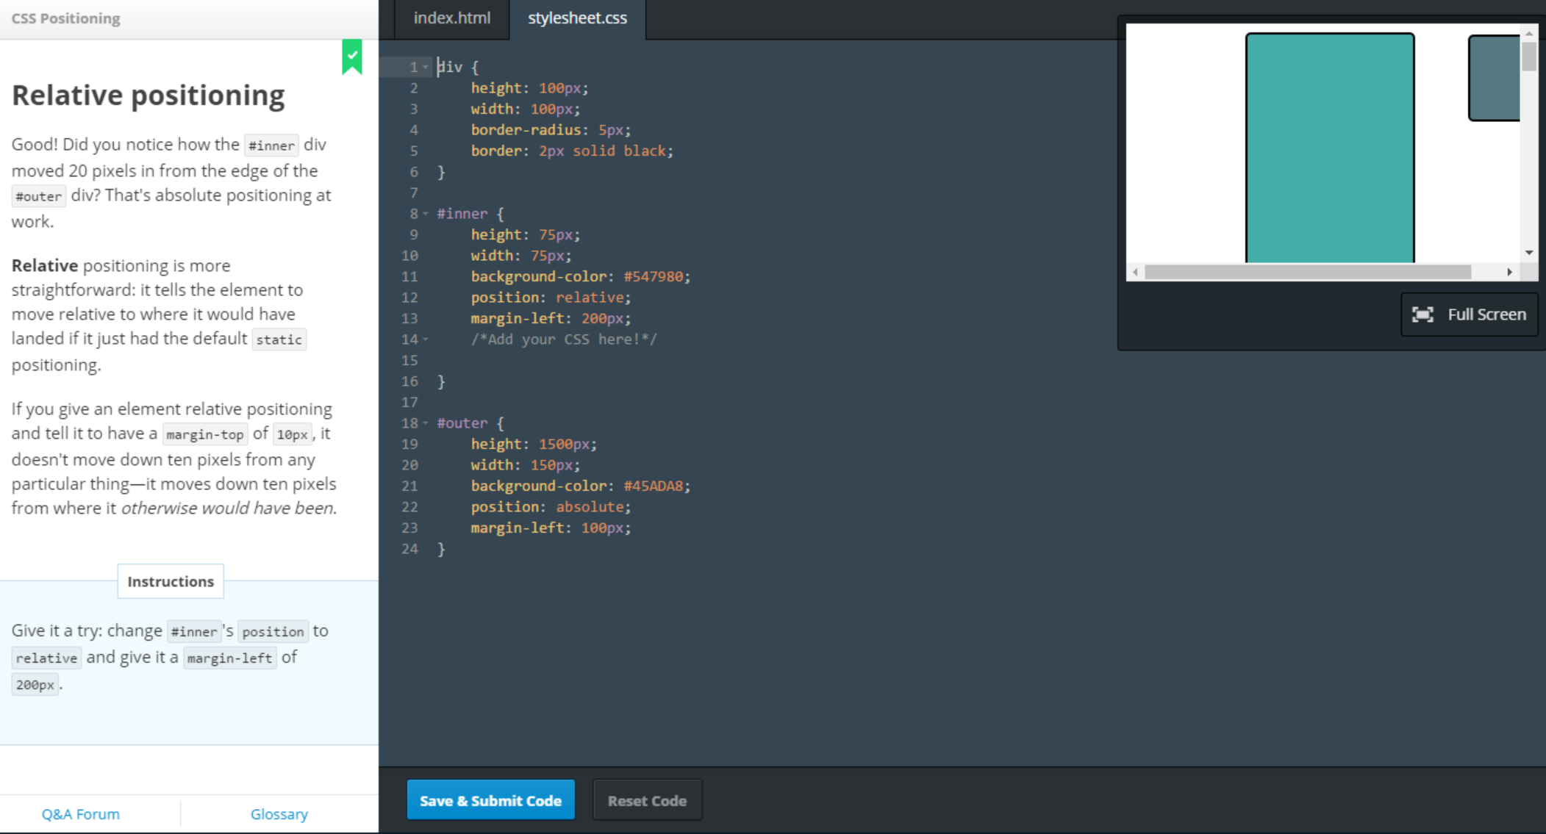Collapse the #inner rule fold arrow
This screenshot has height=834, width=1546.
click(426, 214)
